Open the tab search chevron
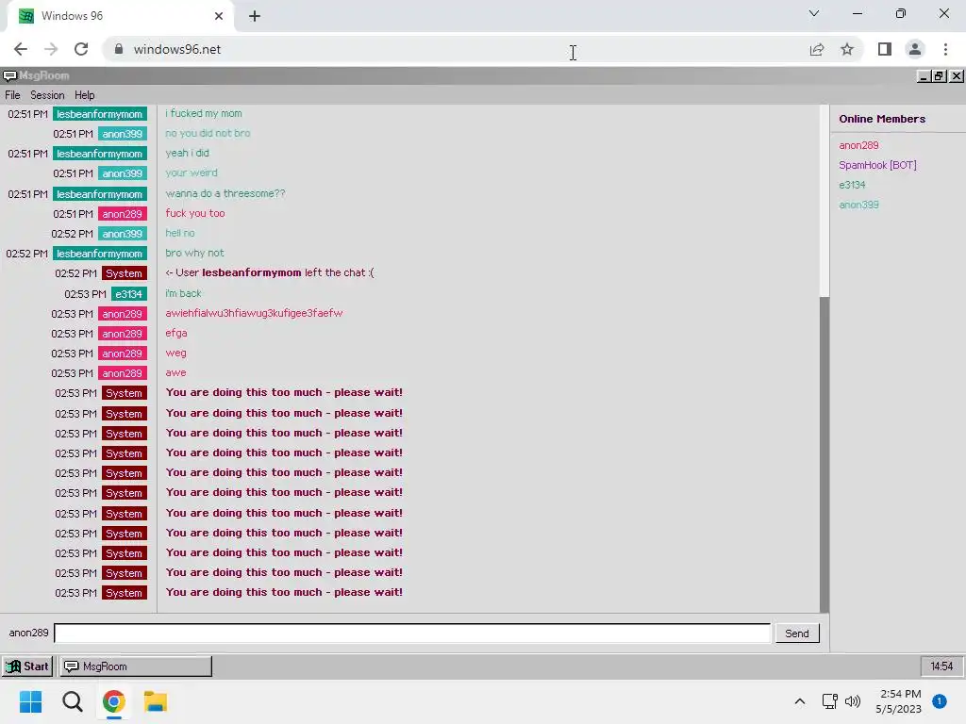 point(814,13)
